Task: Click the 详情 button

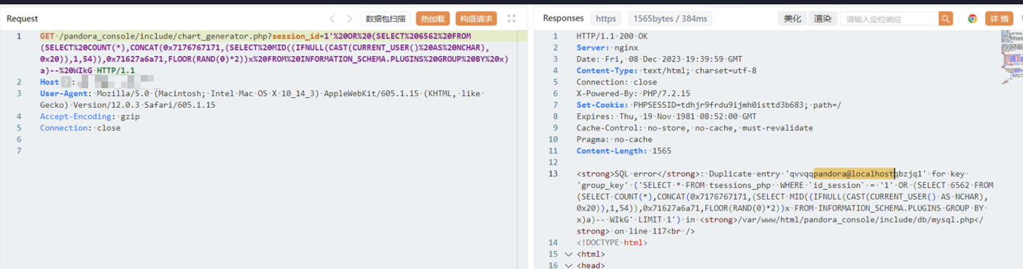Action: point(999,18)
